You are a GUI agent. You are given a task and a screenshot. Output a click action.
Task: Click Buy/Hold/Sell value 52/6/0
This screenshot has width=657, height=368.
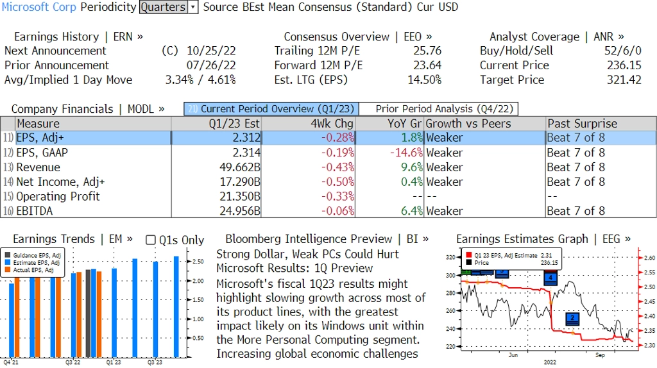(622, 51)
